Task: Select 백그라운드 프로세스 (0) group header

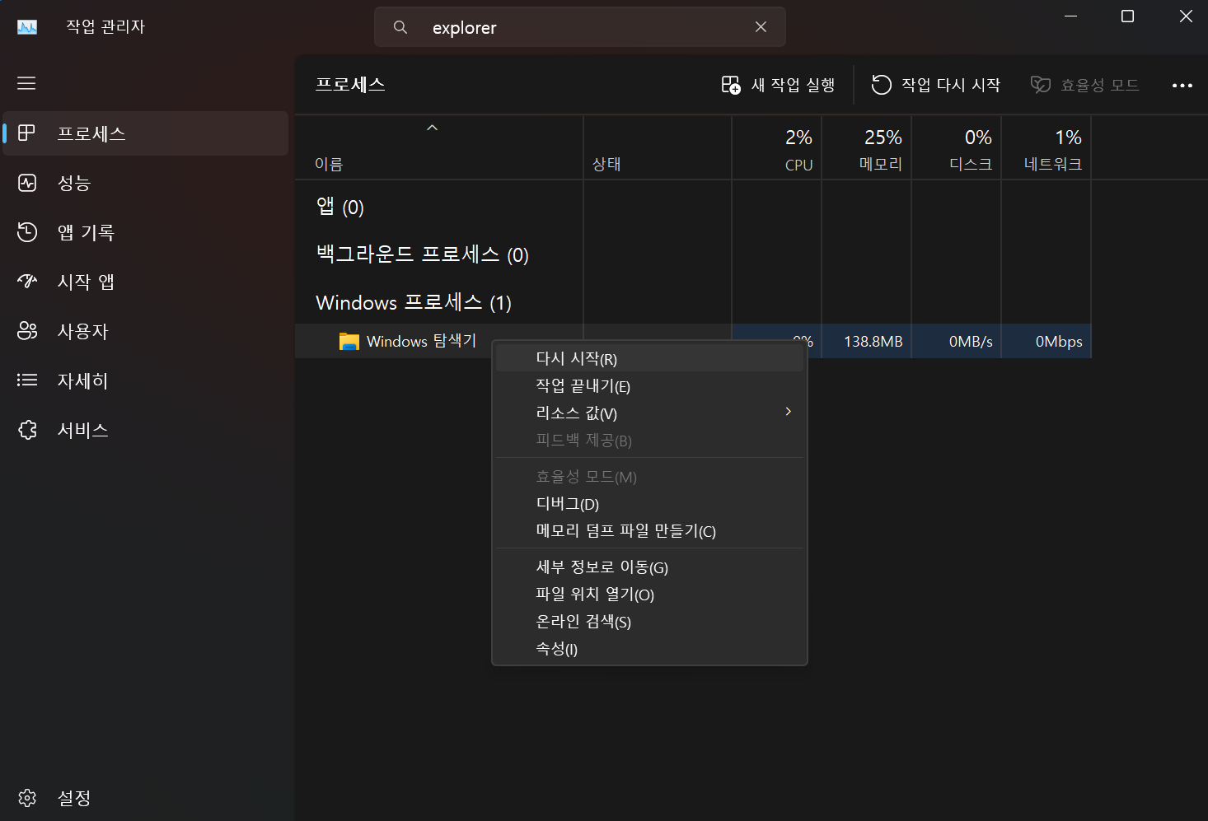Action: (422, 254)
